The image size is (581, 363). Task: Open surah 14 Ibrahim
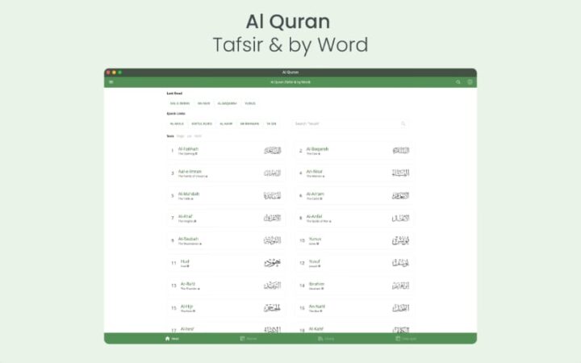[x=354, y=286]
